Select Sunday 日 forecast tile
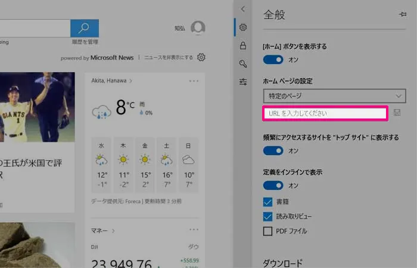 coord(188,165)
